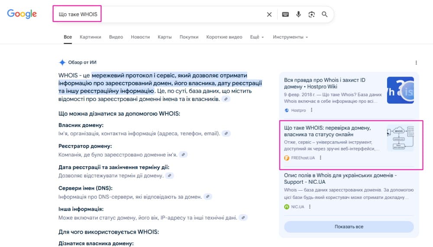The image size is (433, 247).
Task: Click source link icon after 'Інша інформація' description
Action: [x=243, y=218]
